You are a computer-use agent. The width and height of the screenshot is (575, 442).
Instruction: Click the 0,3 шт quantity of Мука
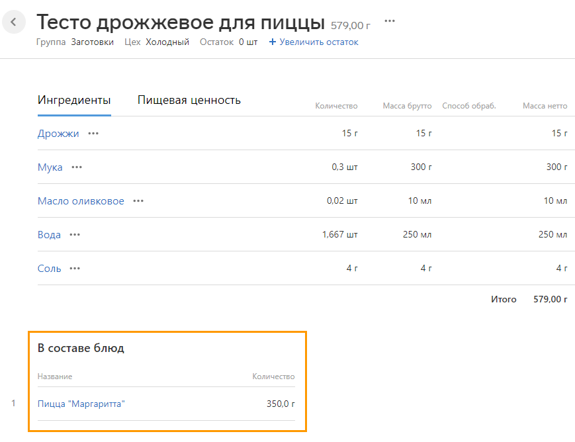(x=345, y=167)
